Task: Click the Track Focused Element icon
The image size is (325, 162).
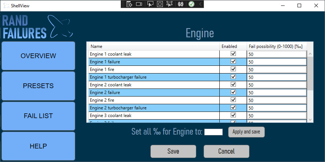Action: point(169,4)
